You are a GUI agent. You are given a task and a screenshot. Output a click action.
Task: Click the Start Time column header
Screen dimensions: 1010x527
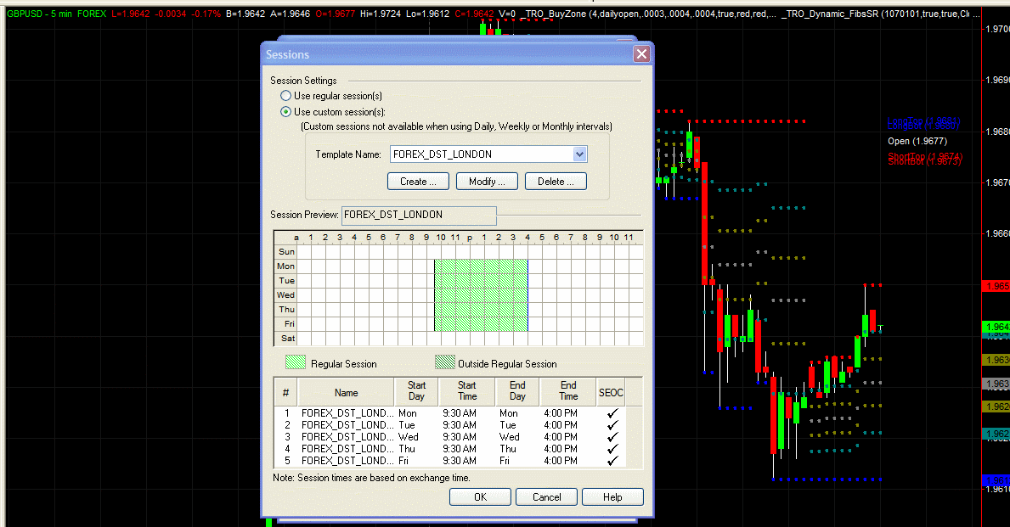point(467,393)
